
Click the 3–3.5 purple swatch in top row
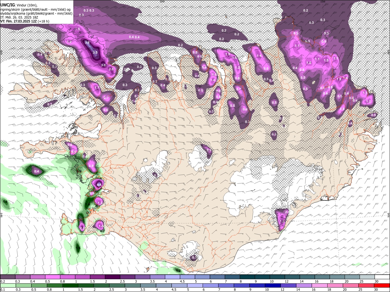[142, 277]
